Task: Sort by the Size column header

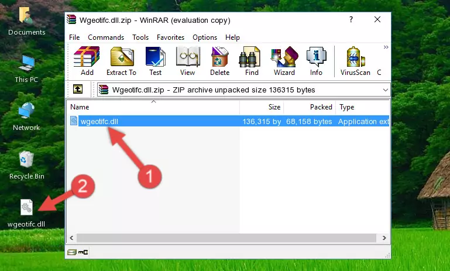Action: 262,107
